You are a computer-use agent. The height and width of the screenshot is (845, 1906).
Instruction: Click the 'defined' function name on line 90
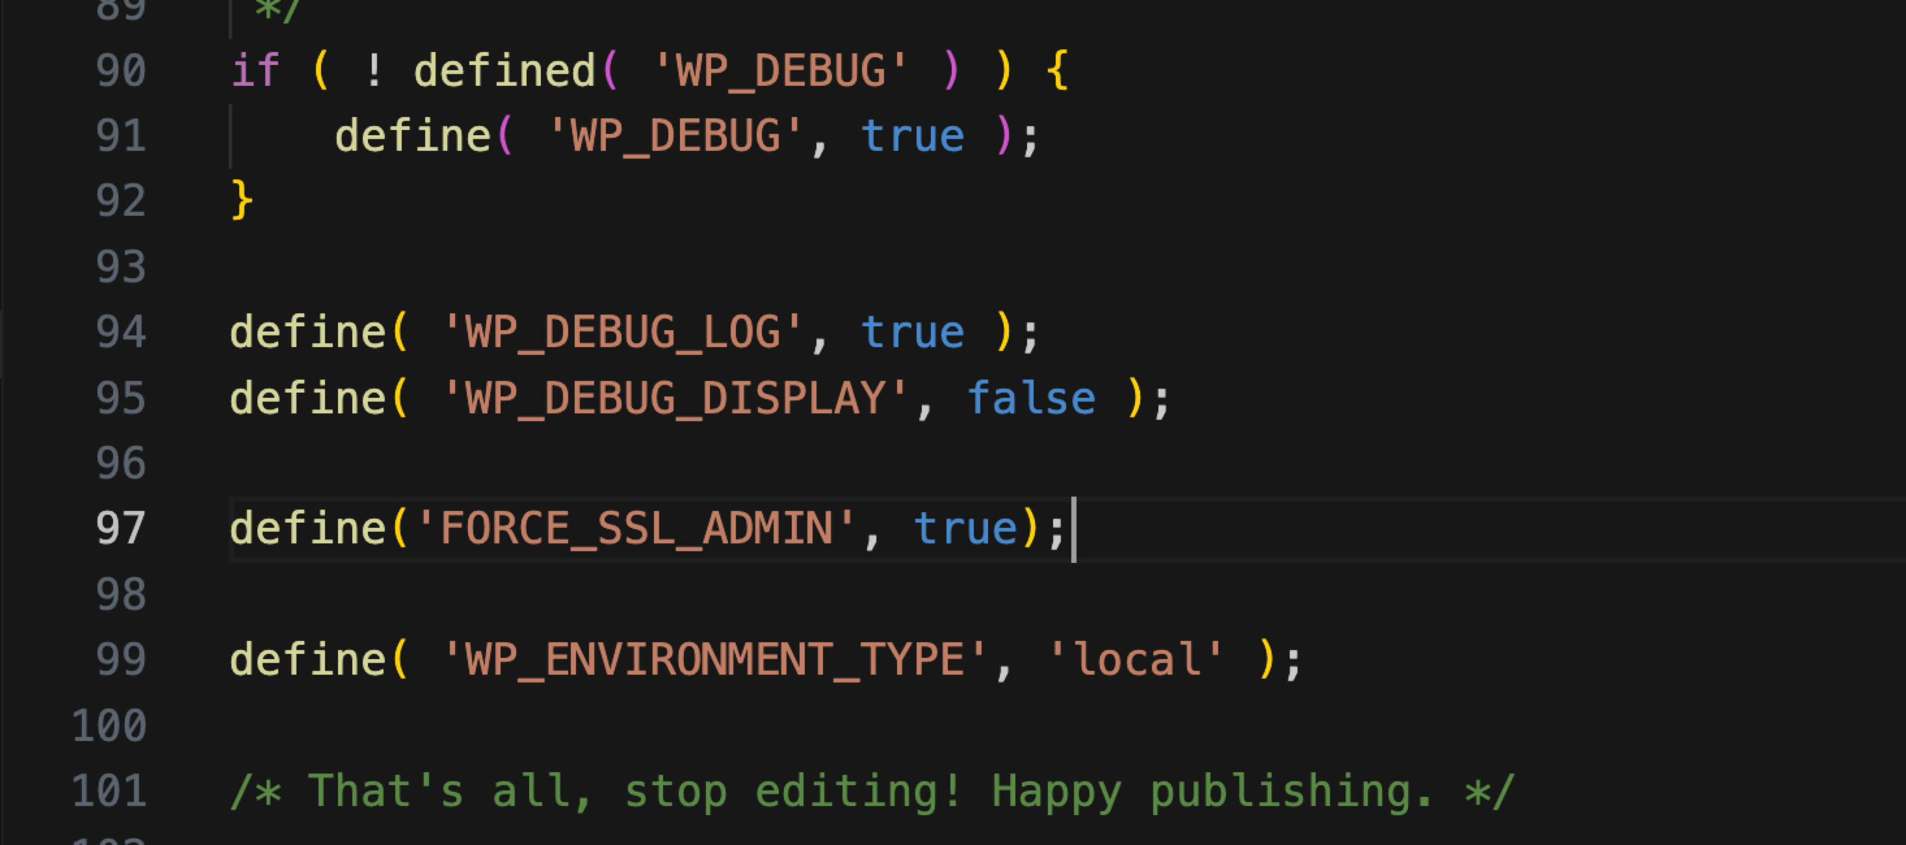coord(504,71)
